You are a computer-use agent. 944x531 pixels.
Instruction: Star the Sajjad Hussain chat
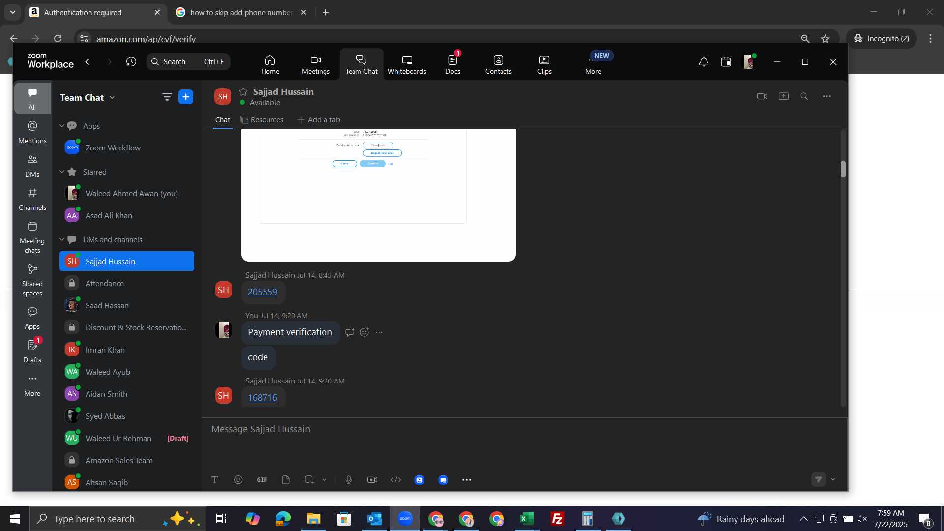243,91
